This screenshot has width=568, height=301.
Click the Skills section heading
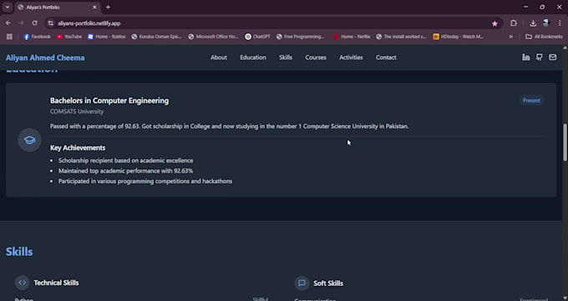[x=19, y=252]
